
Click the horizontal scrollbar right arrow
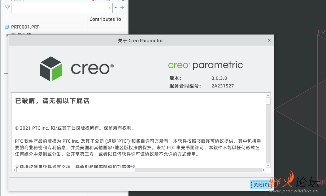264,170
